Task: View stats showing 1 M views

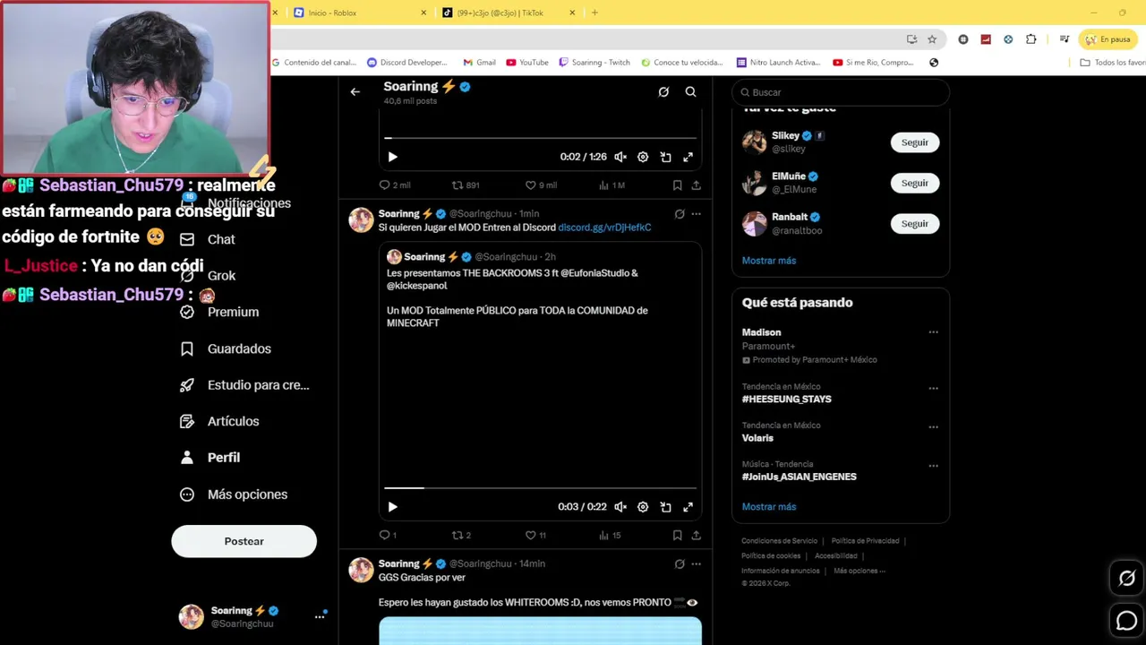Action: (611, 185)
